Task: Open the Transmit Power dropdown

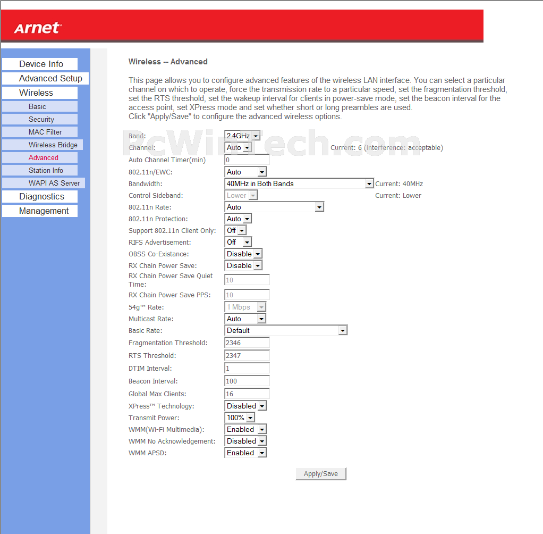Action: coord(240,418)
